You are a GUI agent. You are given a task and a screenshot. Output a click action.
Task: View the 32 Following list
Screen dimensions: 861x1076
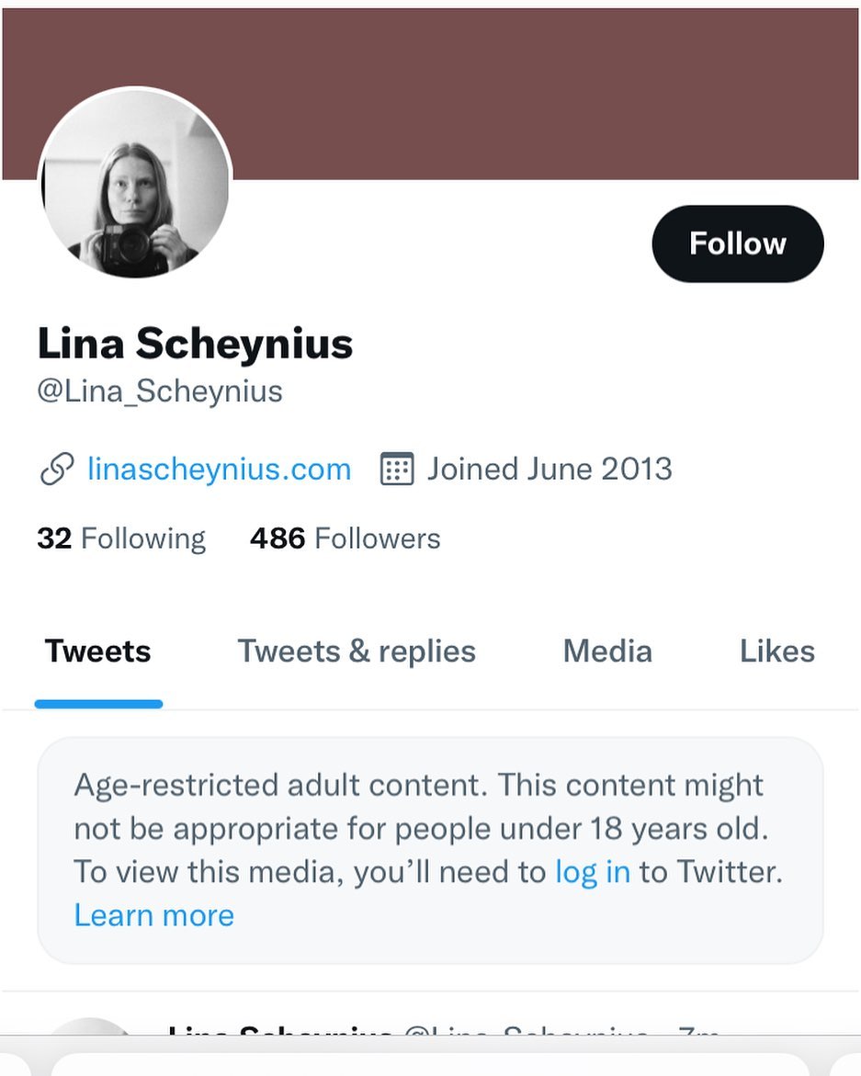[x=121, y=538]
